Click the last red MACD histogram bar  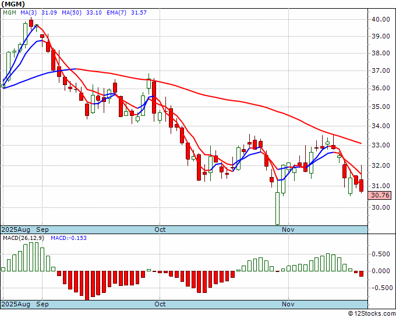point(362,274)
